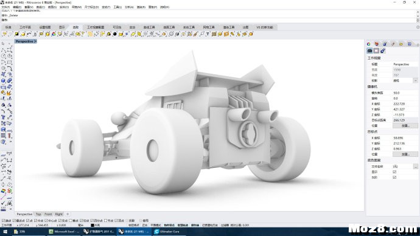Select the blue Box solid tool
The height and width of the screenshot is (236, 420).
3,80
